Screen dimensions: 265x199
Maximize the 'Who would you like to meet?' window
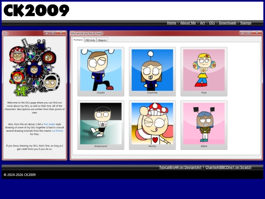point(249,32)
